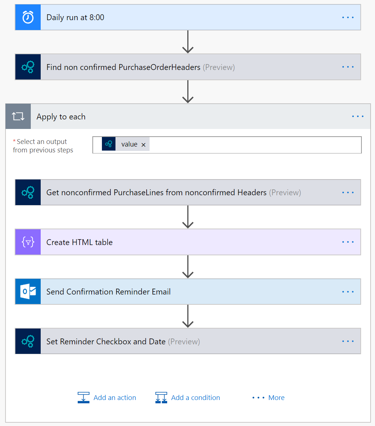Open the ellipsis menu for Set Reminder Checkbox and Date

tap(348, 341)
